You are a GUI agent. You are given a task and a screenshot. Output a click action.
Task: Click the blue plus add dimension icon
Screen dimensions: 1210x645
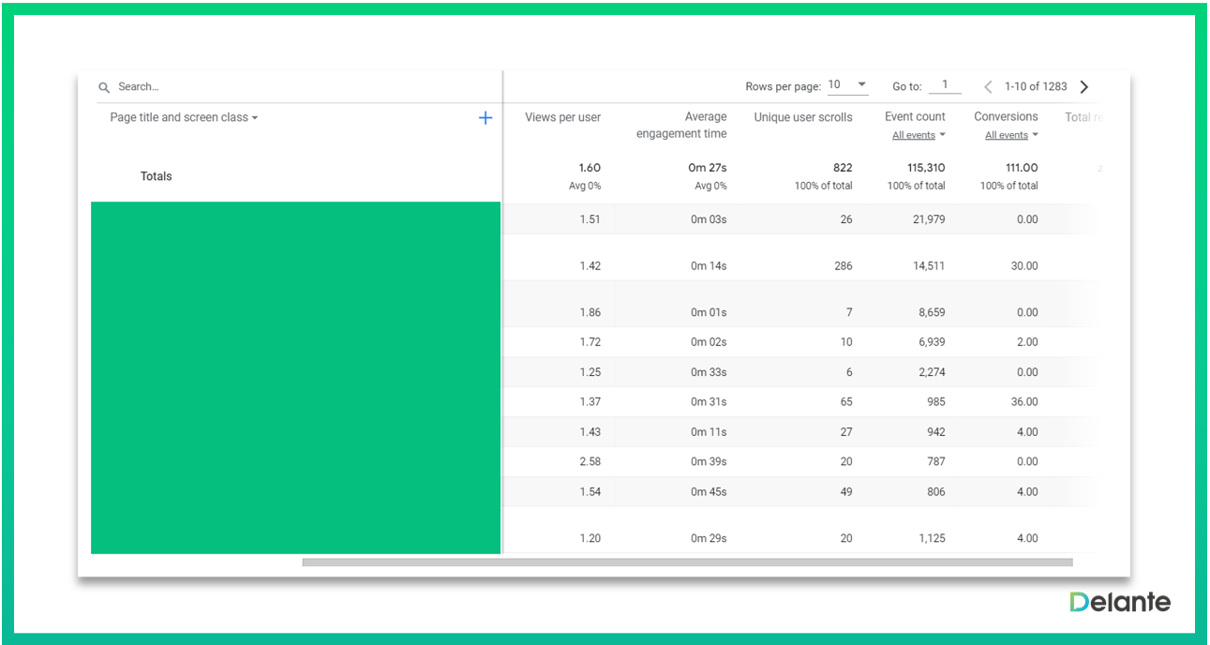(x=485, y=118)
